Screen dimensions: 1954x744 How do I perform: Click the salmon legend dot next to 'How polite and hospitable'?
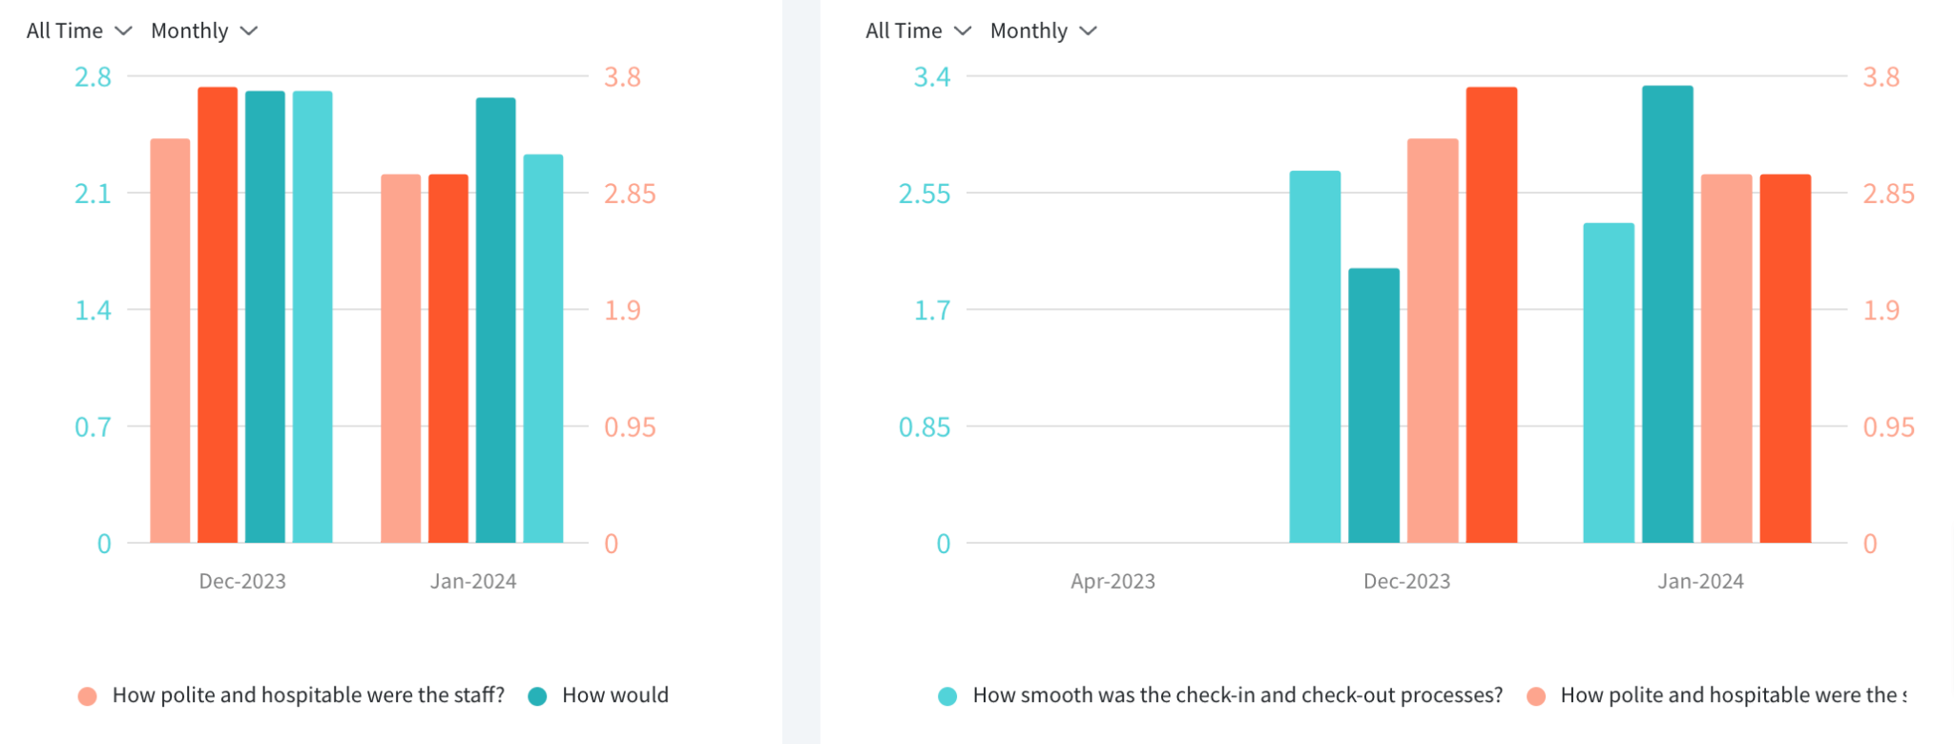(x=1536, y=694)
